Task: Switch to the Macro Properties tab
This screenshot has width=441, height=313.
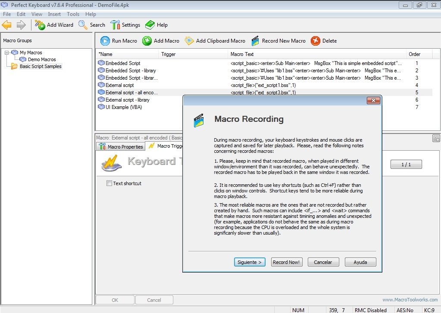Action: tap(121, 147)
